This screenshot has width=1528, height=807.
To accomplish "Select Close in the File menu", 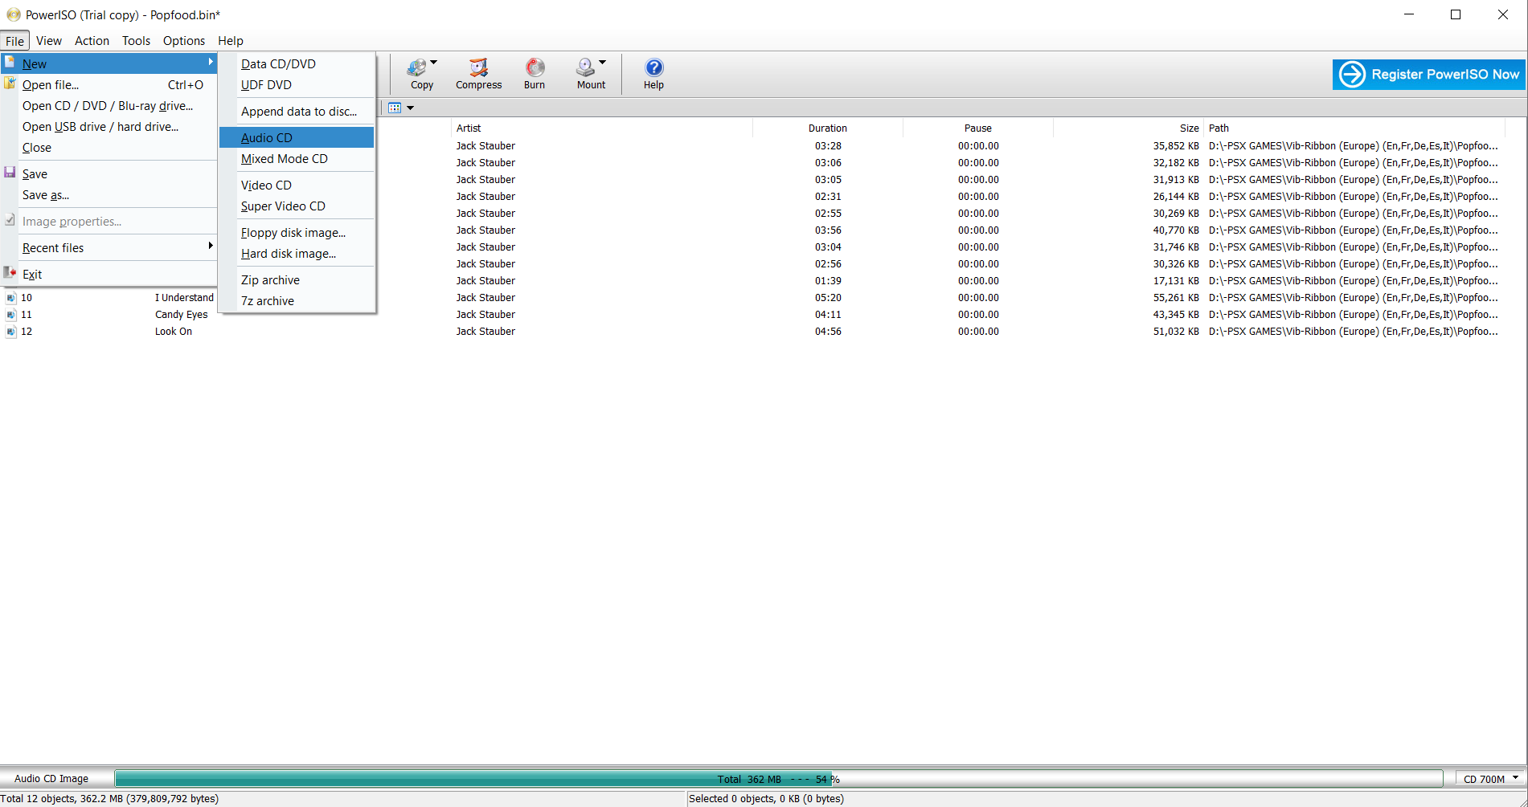I will coord(109,148).
